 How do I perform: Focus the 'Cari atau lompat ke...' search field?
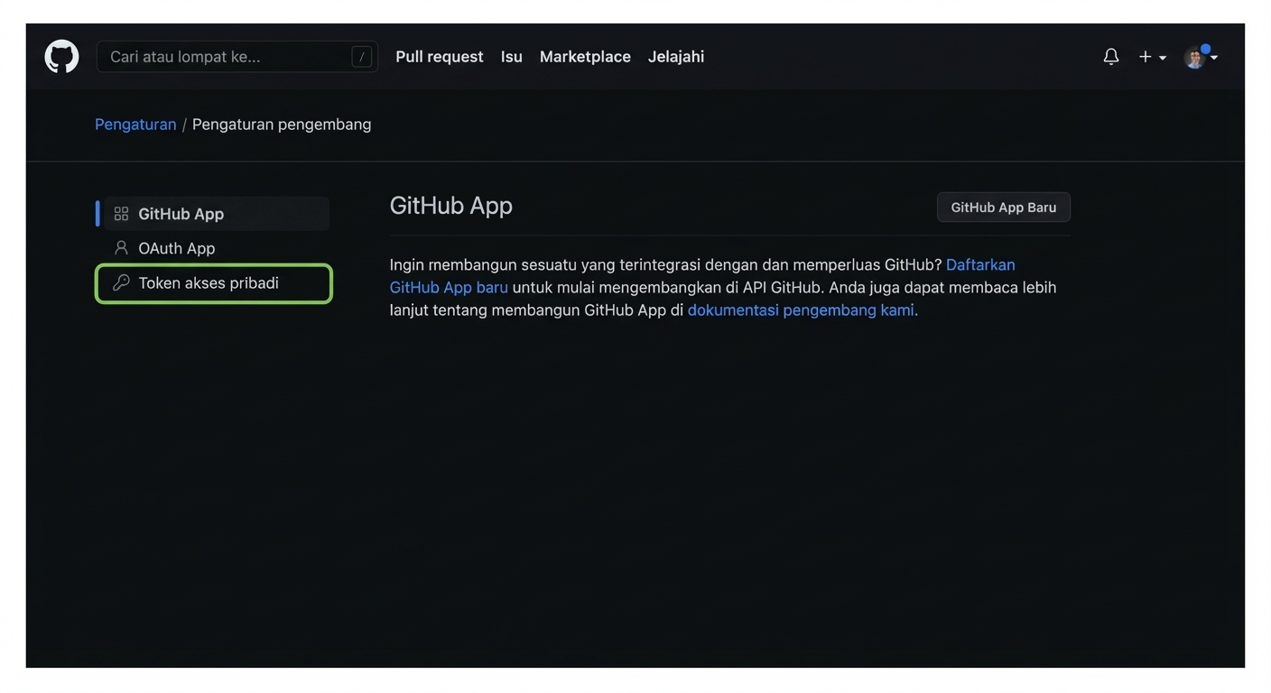[237, 57]
